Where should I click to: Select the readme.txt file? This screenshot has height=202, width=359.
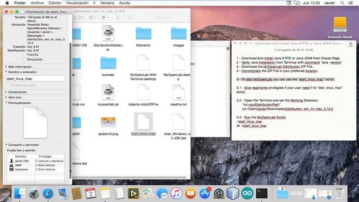tap(178, 92)
